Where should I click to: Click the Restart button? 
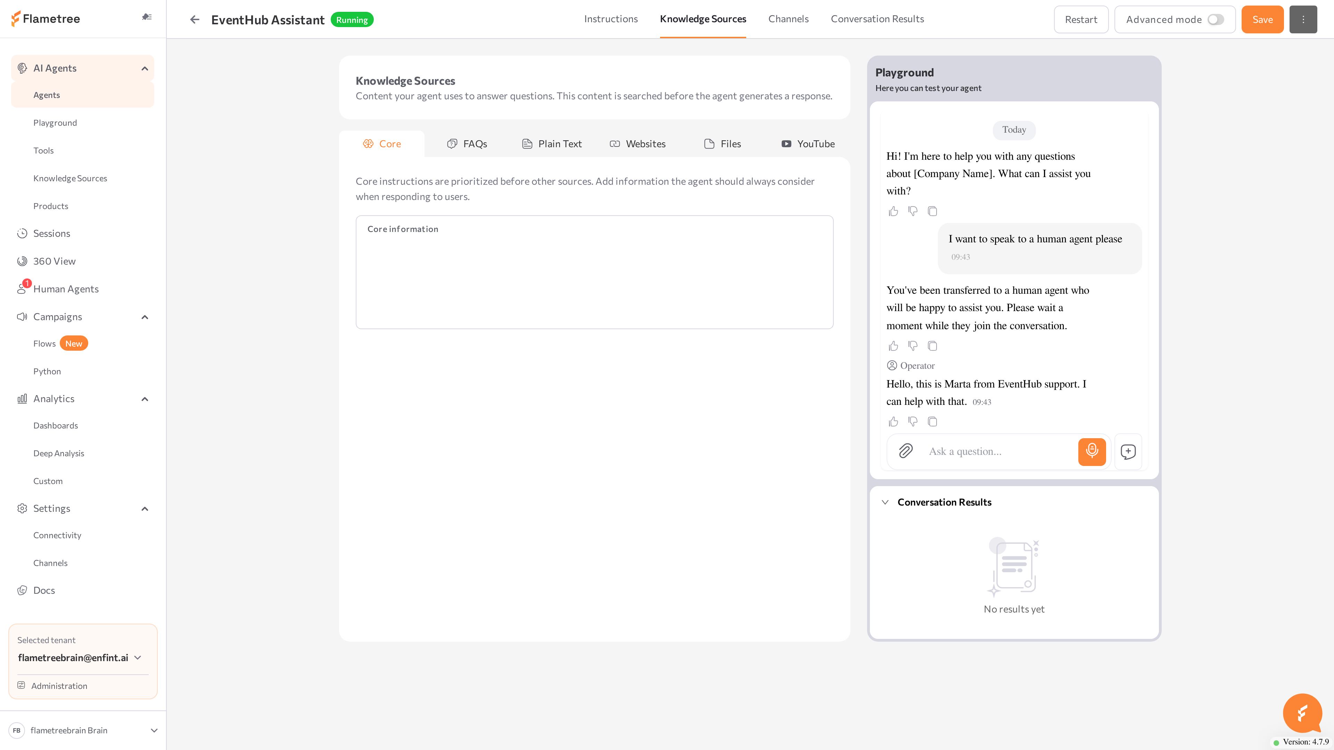pyautogui.click(x=1081, y=20)
